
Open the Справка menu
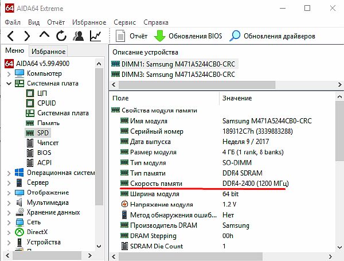(x=156, y=22)
